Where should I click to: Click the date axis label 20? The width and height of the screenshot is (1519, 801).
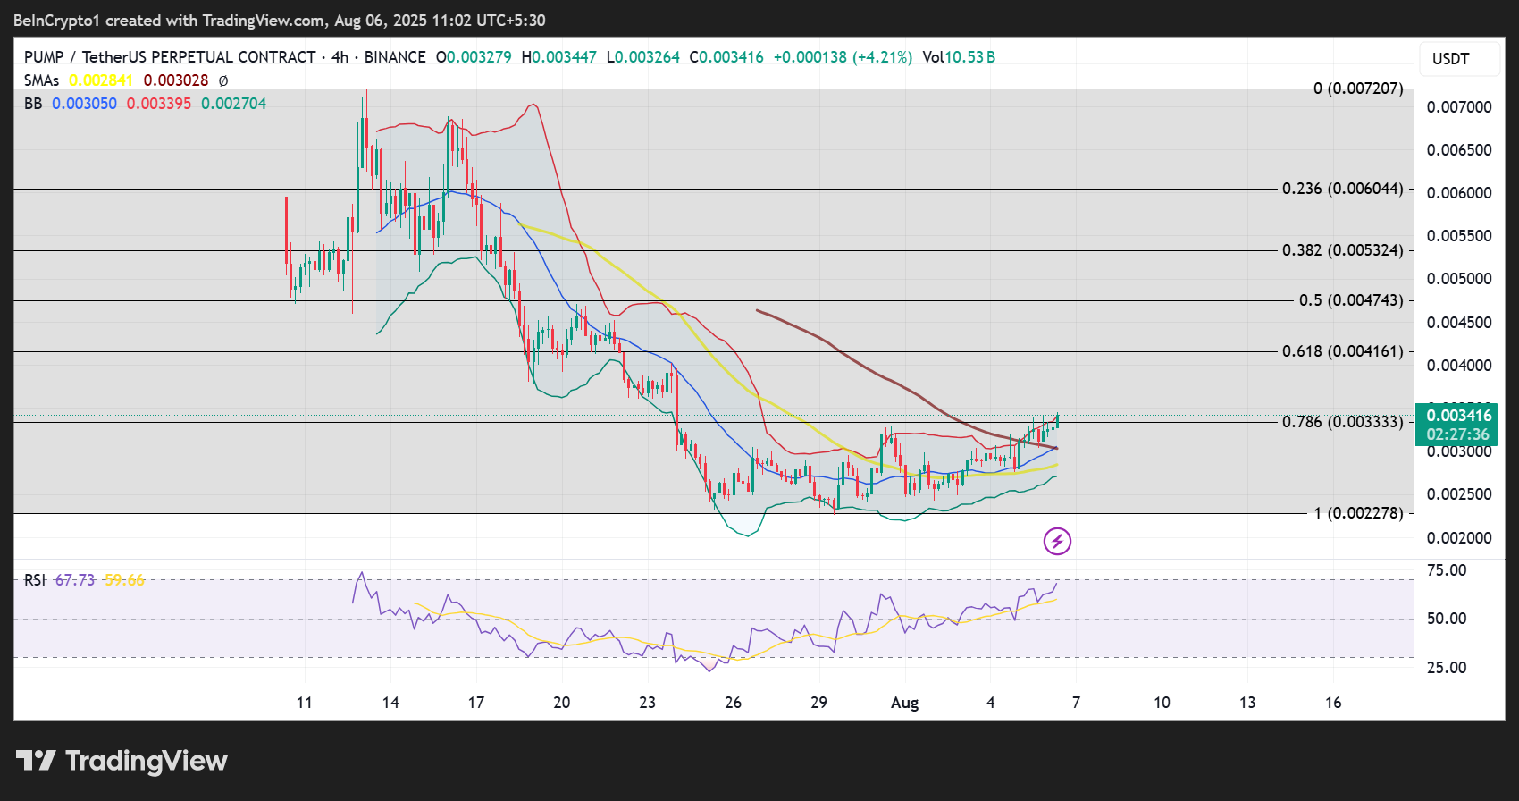pos(562,703)
